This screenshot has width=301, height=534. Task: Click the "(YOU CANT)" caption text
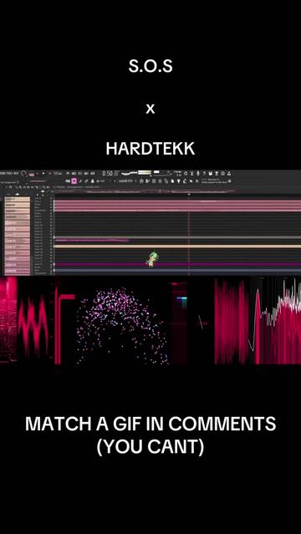(150, 447)
